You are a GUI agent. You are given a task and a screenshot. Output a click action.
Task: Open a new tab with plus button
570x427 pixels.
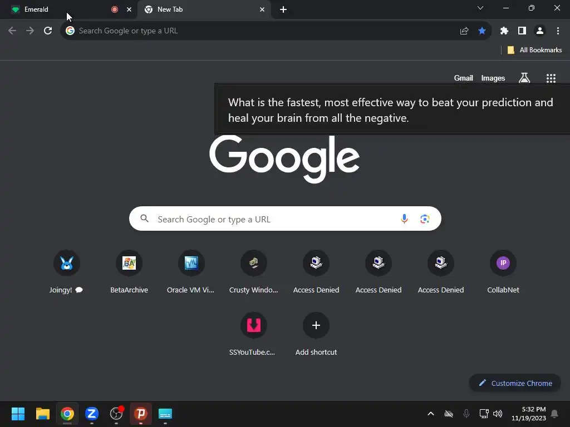(283, 9)
